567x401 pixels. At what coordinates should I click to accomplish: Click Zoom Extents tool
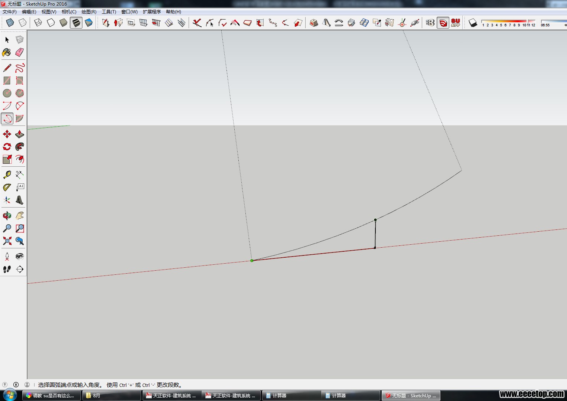pyautogui.click(x=7, y=241)
